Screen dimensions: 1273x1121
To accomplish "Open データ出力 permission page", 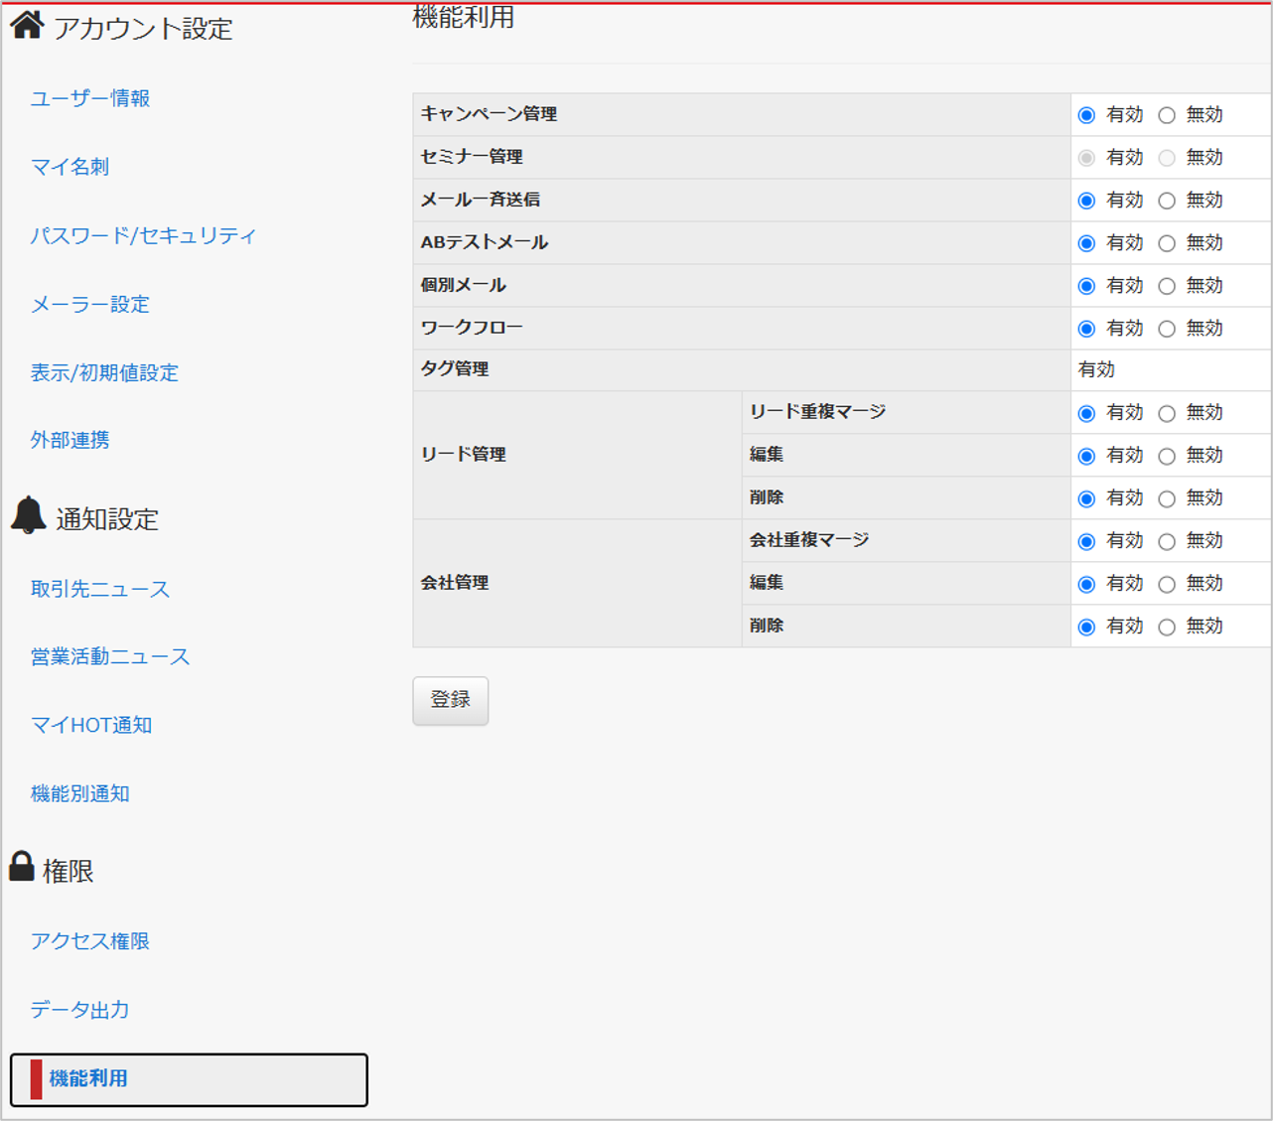I will pos(80,1010).
